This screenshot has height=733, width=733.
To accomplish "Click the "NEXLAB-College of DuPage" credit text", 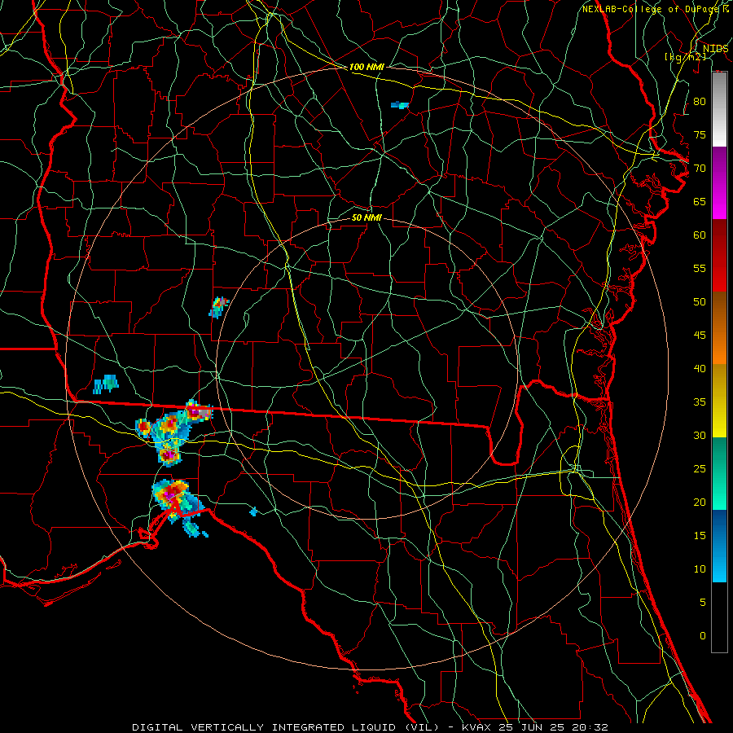I will [651, 9].
